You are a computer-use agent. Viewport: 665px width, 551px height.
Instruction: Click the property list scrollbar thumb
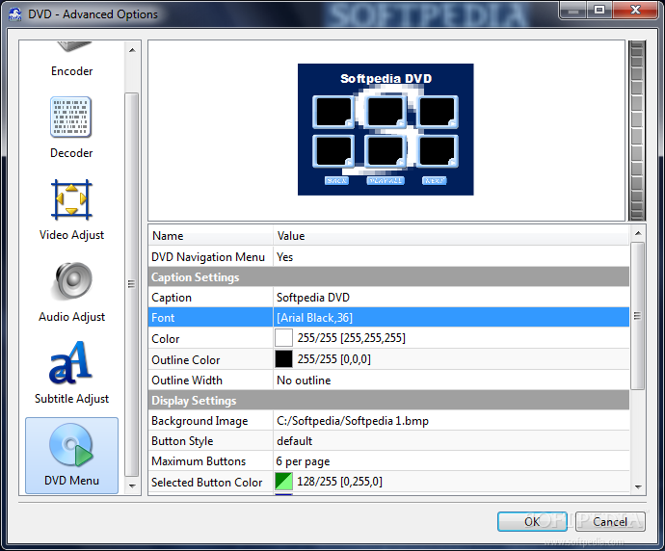point(637,315)
